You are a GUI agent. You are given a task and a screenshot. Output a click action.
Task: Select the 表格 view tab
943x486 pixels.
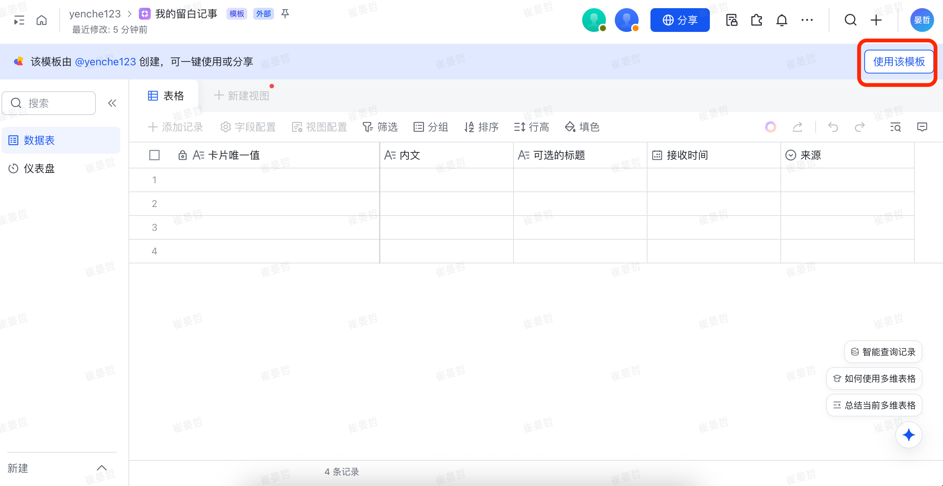point(166,96)
